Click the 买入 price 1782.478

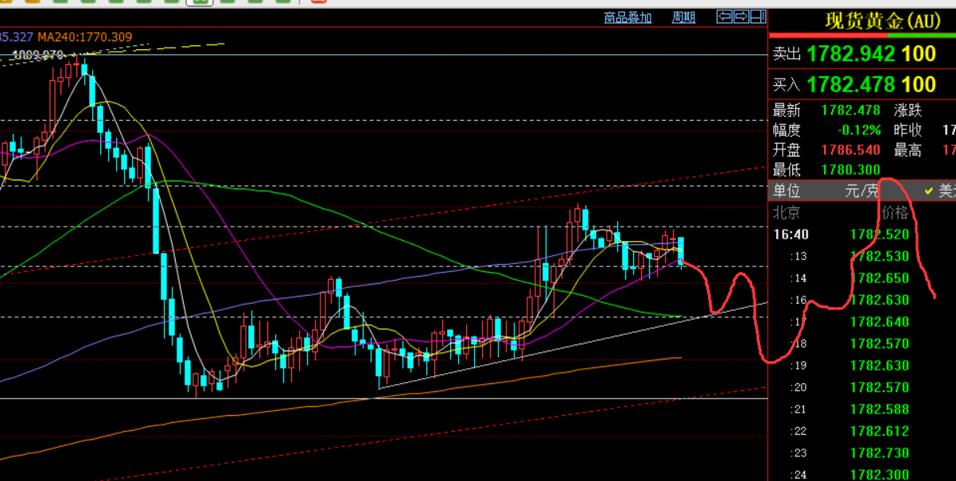click(x=850, y=84)
